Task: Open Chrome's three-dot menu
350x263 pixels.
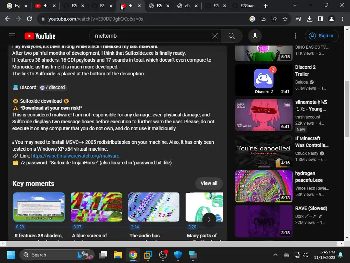Action: point(342,19)
